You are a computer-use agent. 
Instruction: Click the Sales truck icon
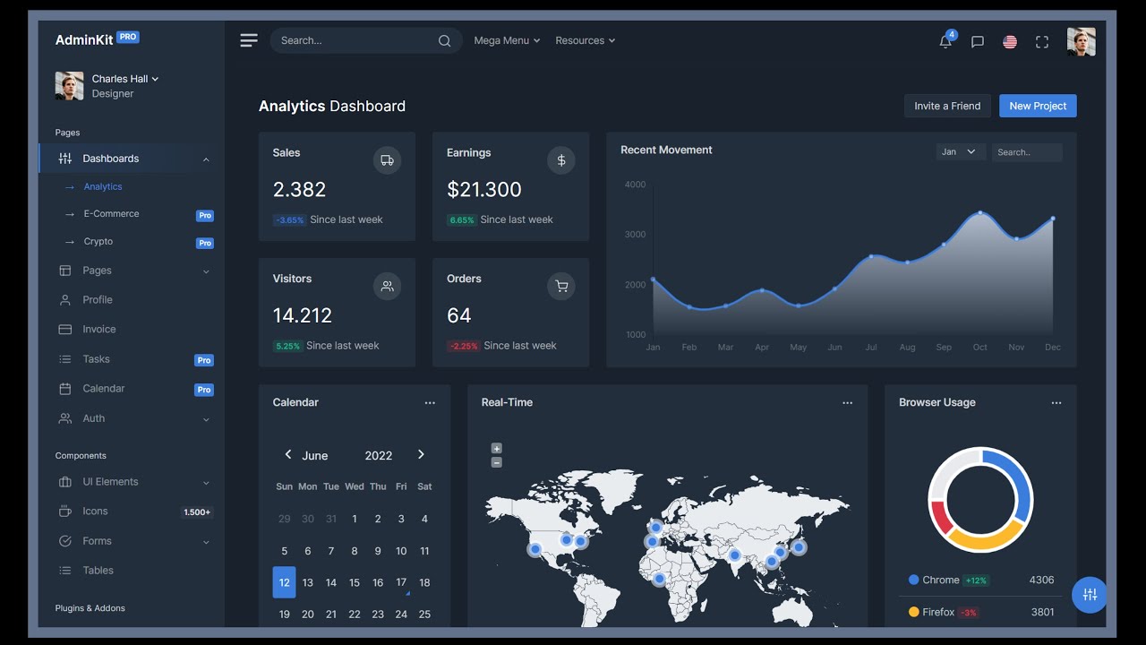pos(387,160)
